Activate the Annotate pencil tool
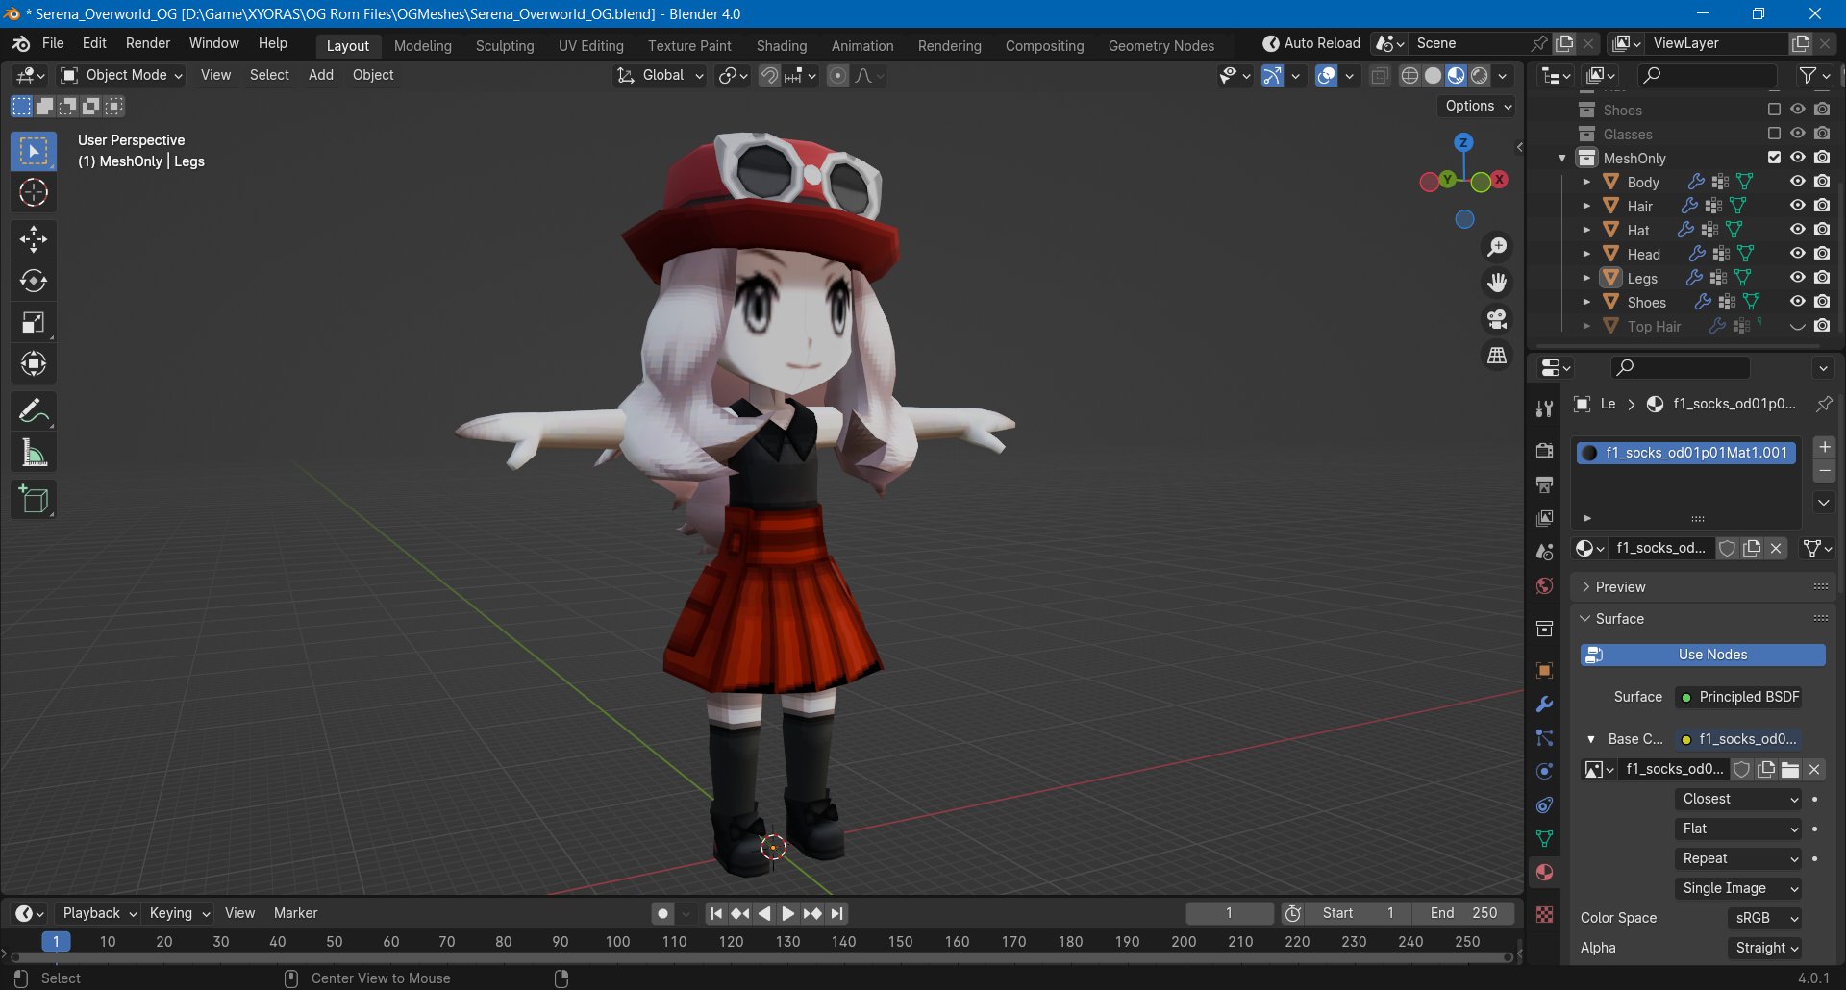Viewport: 1846px width, 990px height. [34, 411]
